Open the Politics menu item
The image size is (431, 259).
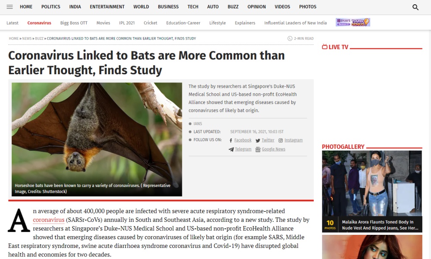click(51, 7)
